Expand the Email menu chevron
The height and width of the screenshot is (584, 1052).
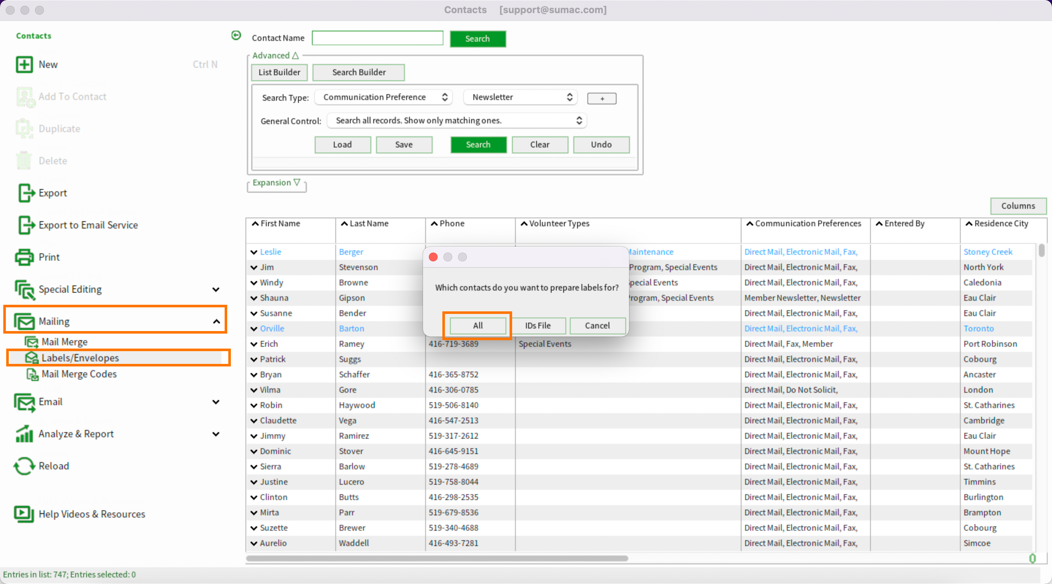tap(216, 402)
